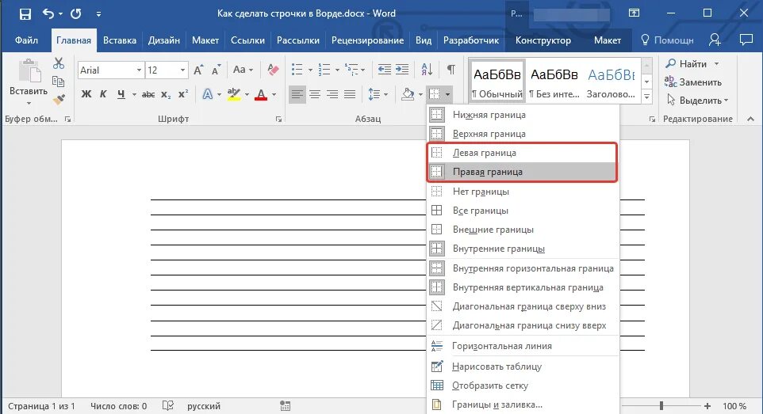This screenshot has height=414, width=763.
Task: Click the Помощн help box
Action: coord(667,40)
